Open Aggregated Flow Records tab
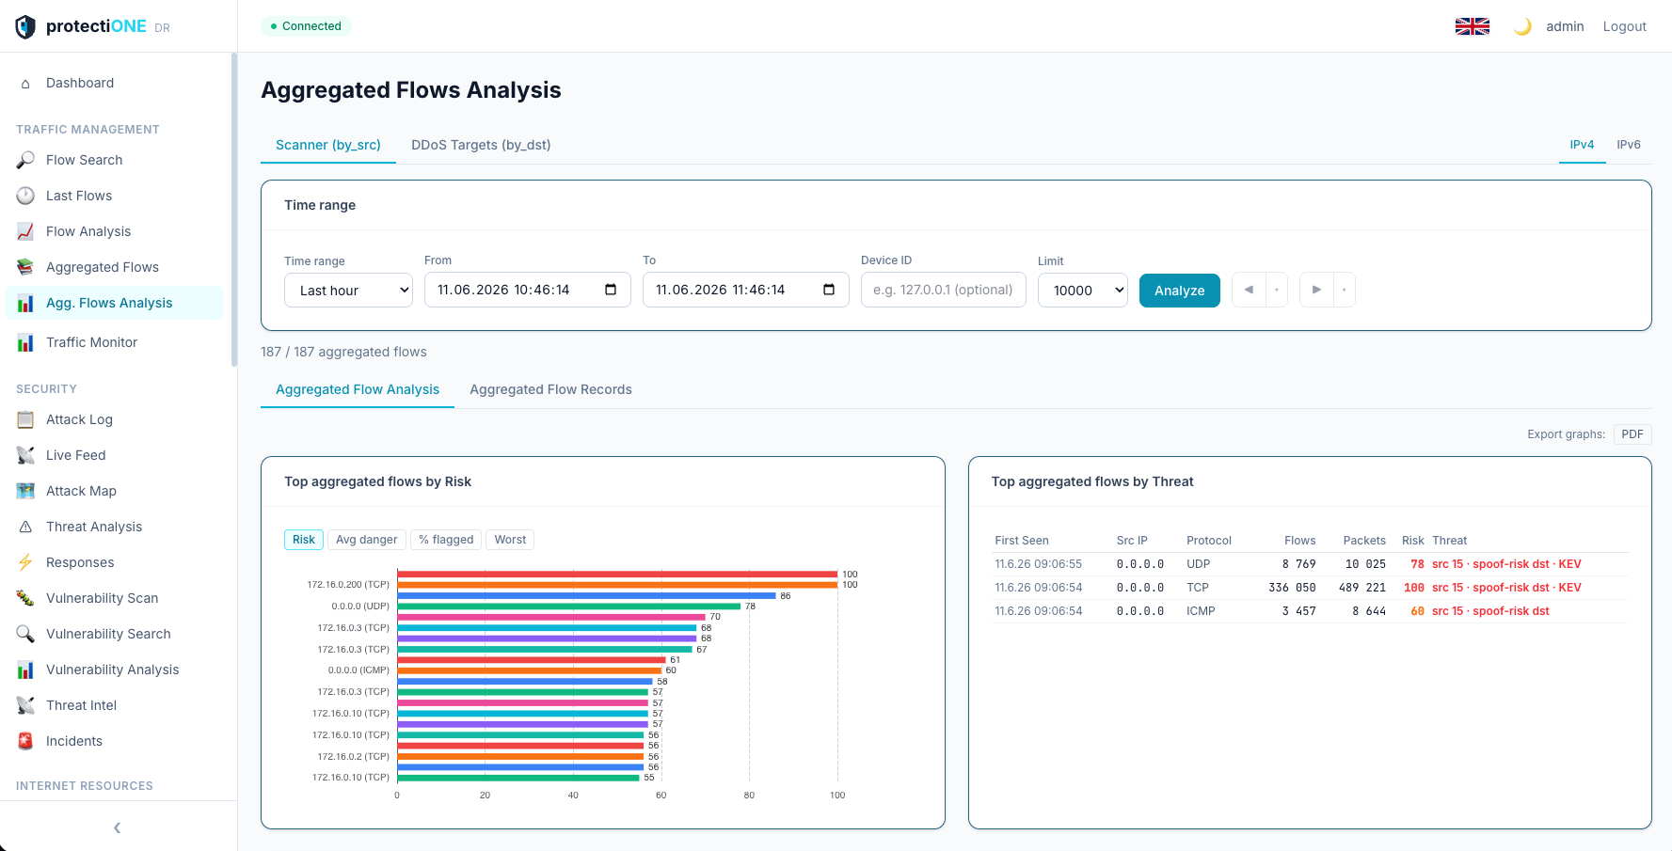This screenshot has width=1672, height=851. [550, 389]
